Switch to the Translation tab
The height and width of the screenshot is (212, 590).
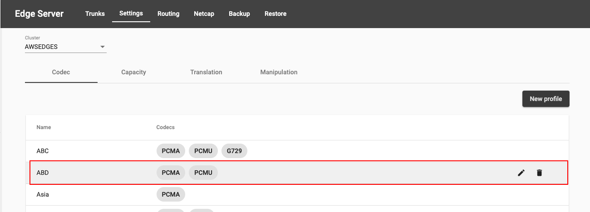206,72
